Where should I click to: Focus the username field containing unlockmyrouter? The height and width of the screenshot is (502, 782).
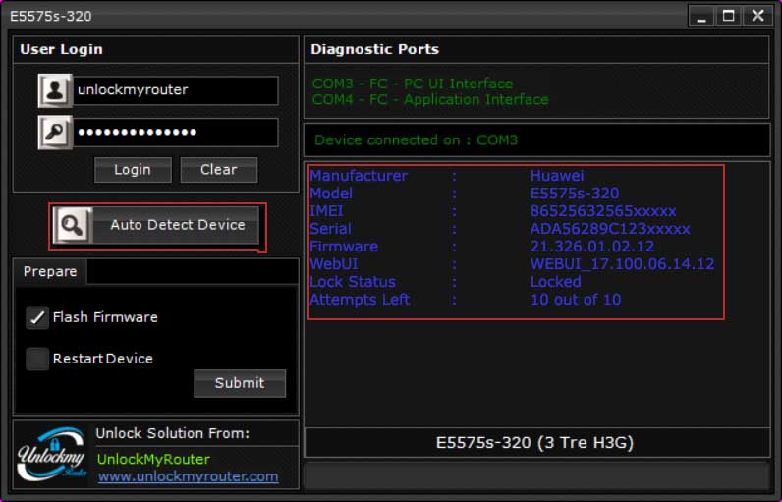(176, 90)
